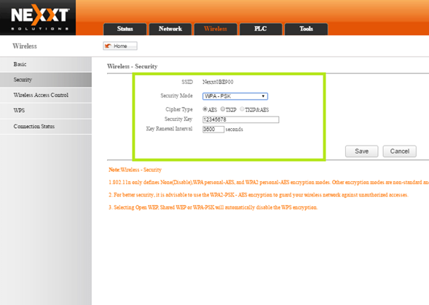Select the AES cipher type radio
Screen dimensions: 429x305
coord(205,109)
